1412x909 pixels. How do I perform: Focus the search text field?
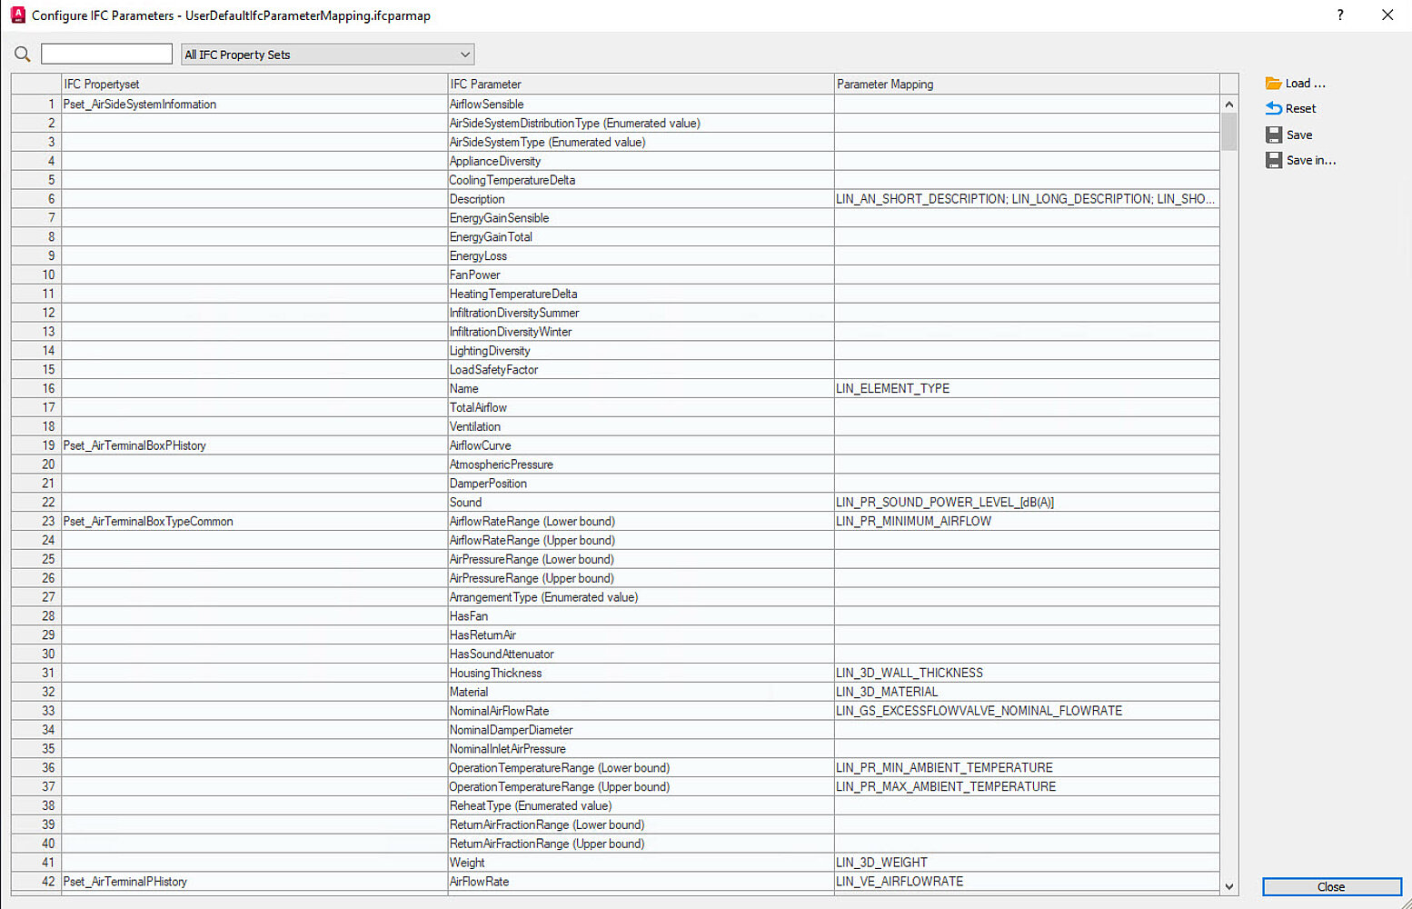106,55
